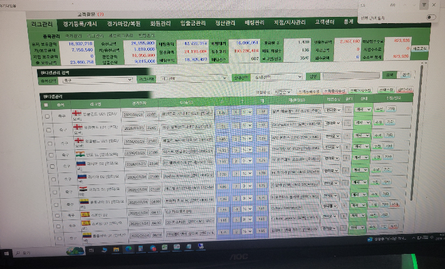Click the Spain flag in 스페인 D2 row
Viewport: 445px width, 269px height.
85,214
